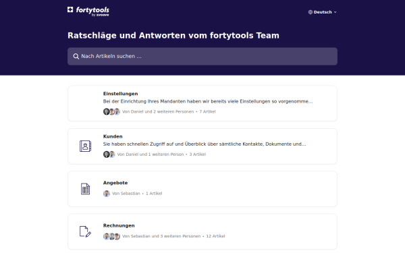Click Sebastian's avatar in Angebote card
Screen dimensions: 405x253
tap(107, 194)
